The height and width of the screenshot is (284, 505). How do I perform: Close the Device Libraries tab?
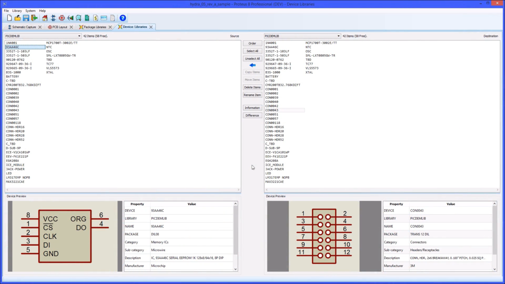(151, 27)
